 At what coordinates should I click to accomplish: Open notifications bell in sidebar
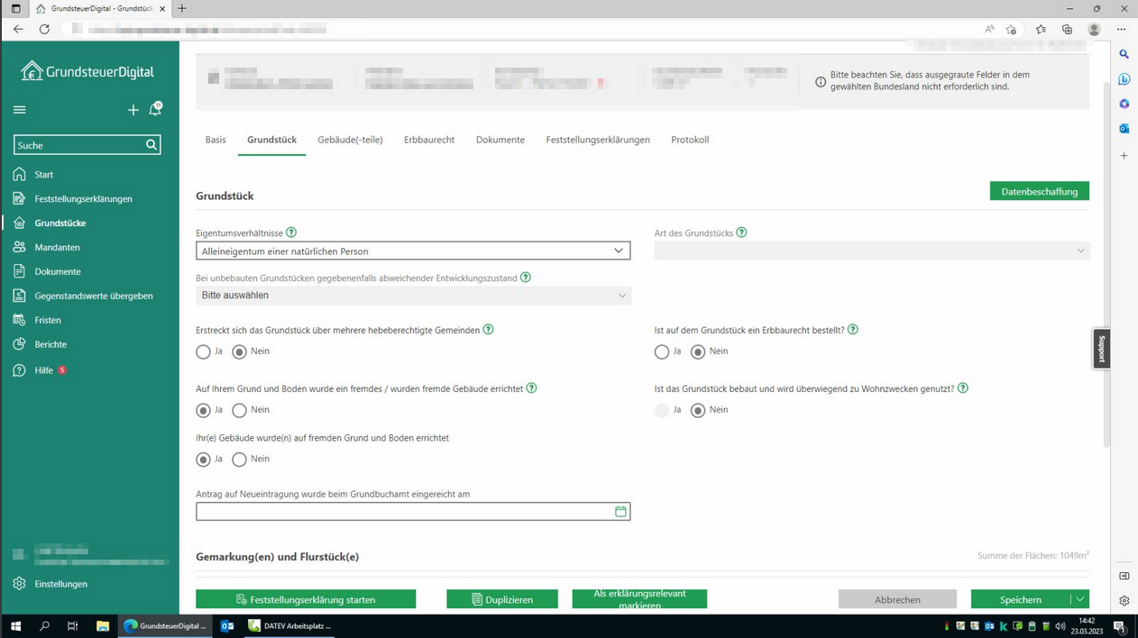155,109
